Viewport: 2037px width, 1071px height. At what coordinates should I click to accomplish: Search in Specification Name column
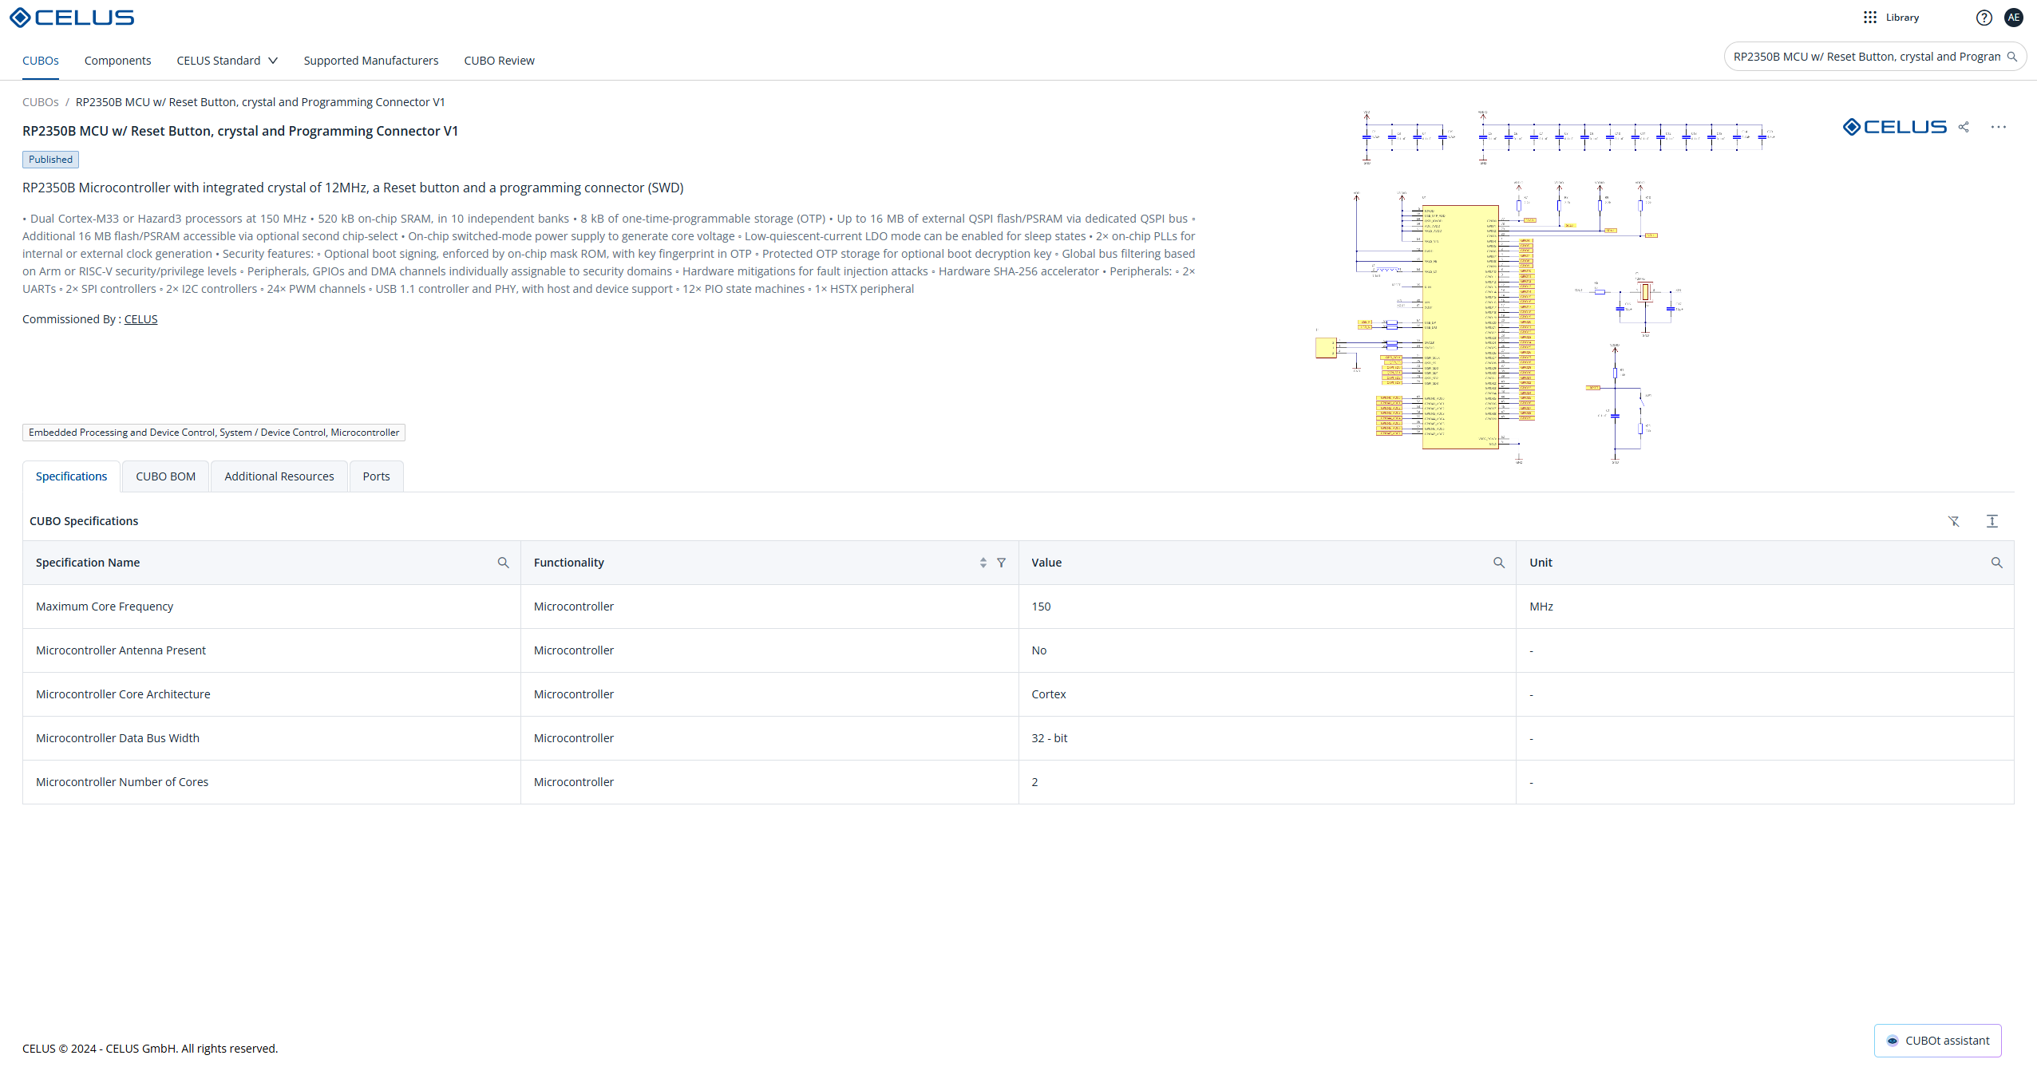[x=503, y=563]
